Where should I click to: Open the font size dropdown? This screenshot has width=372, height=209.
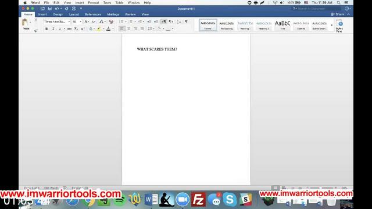(x=81, y=22)
